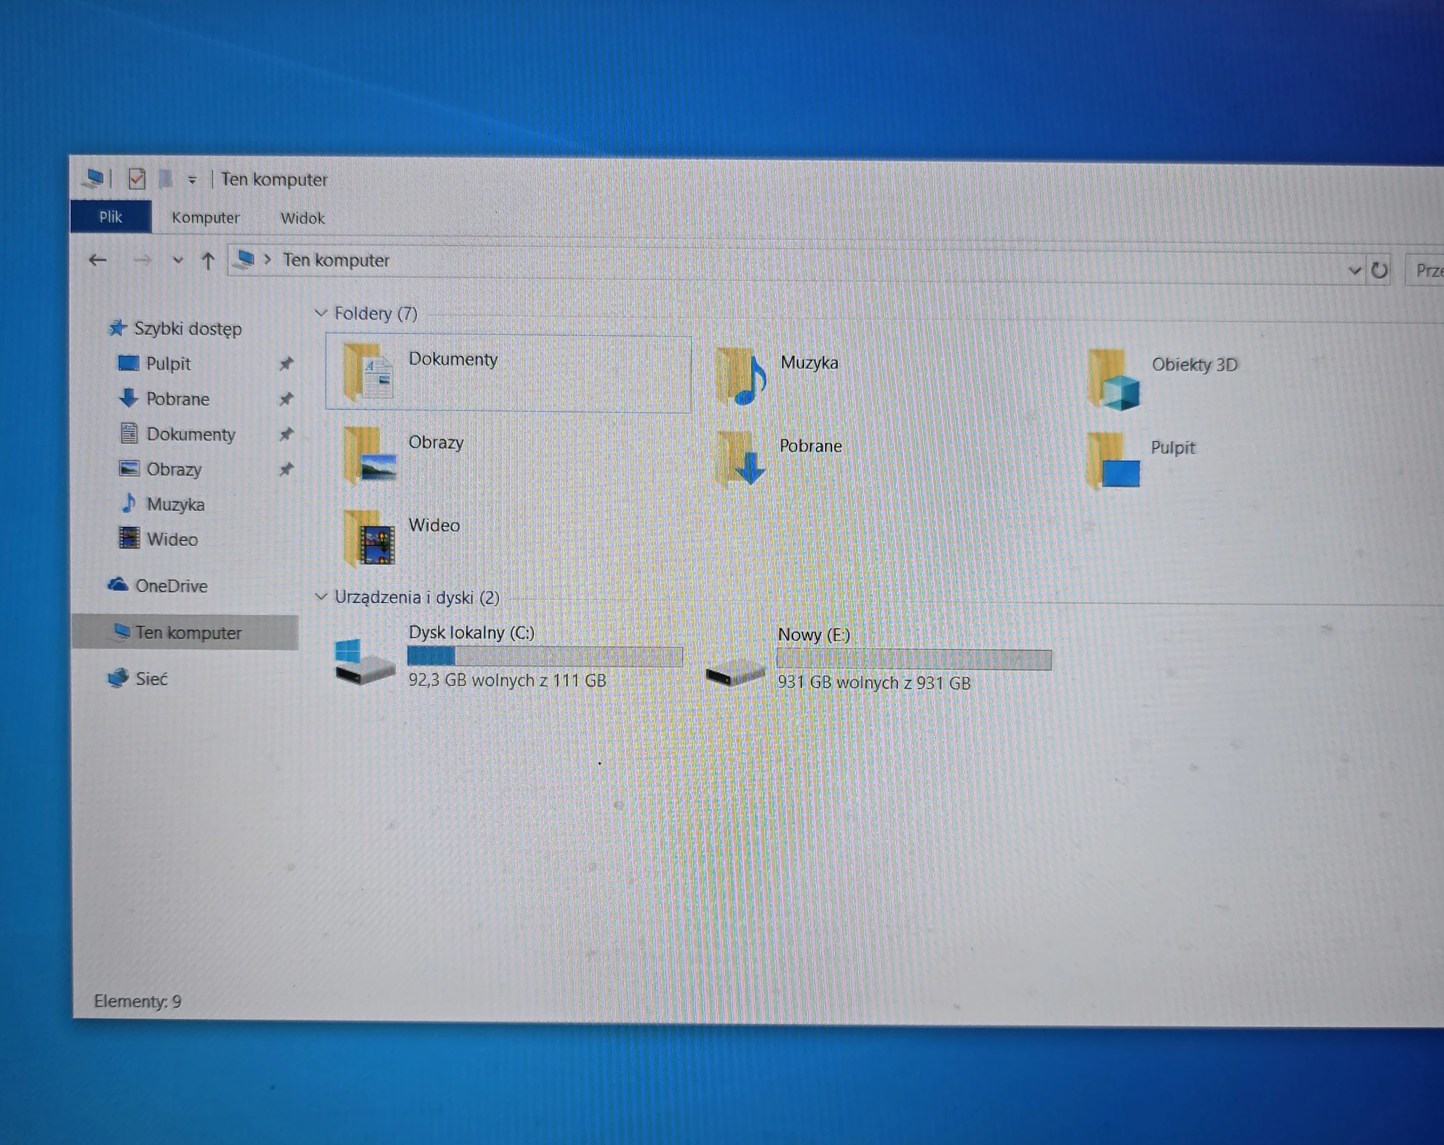
Task: Click the new folder icon in title bar
Action: (x=166, y=179)
